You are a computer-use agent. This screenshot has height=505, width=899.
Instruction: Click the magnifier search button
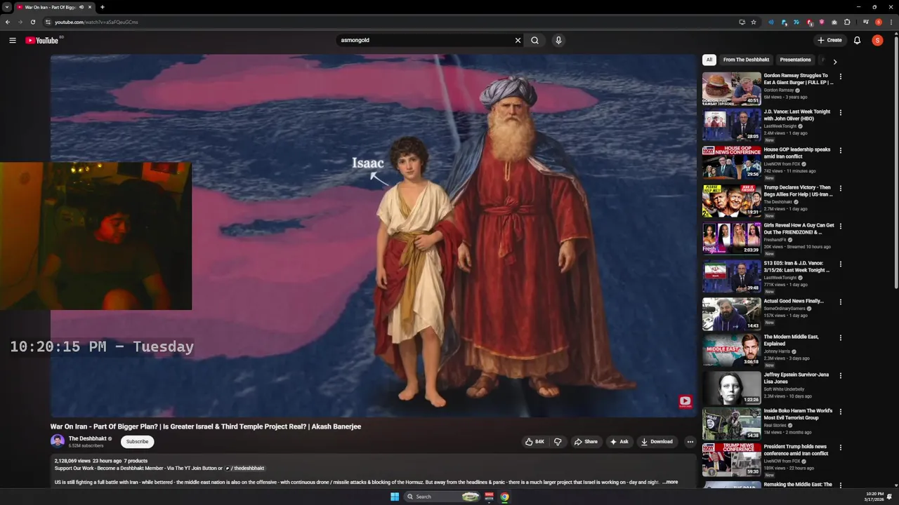point(534,41)
